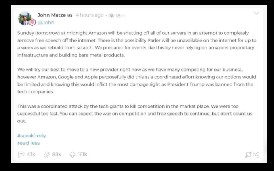Click the 88k echo count
Viewport: 274px width, 171px height.
click(57, 154)
